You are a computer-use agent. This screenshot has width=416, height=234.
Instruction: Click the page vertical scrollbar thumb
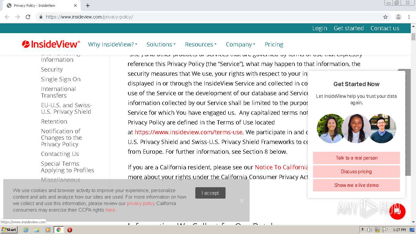coord(413,37)
